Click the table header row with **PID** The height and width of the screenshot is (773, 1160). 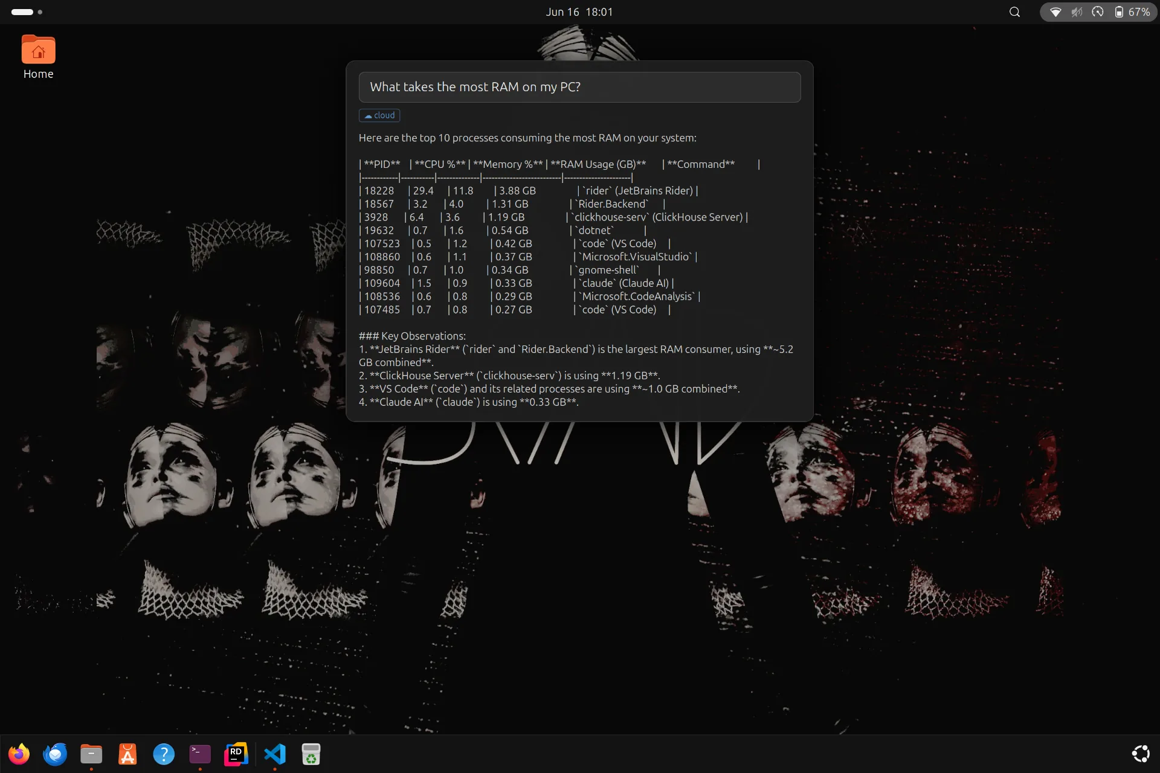click(x=559, y=164)
